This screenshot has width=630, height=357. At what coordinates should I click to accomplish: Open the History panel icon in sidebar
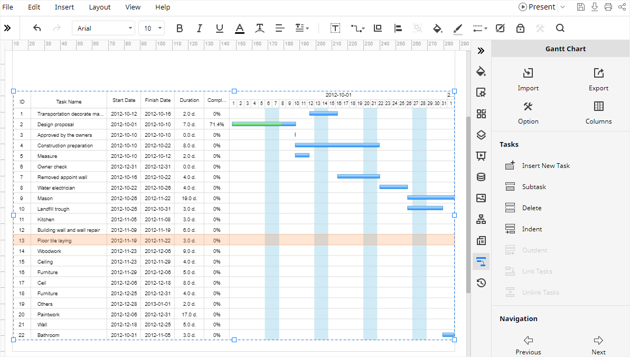[481, 283]
